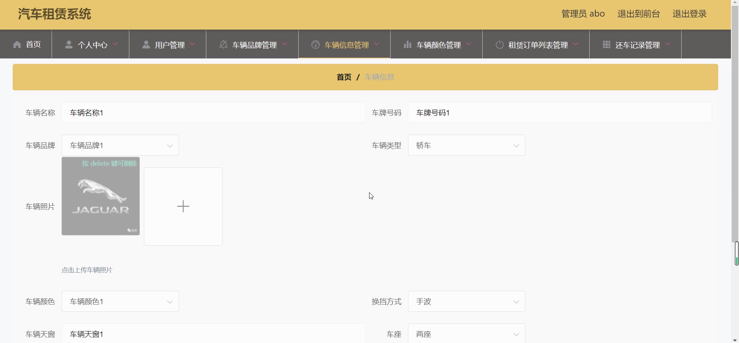Open the 车辆类型 dropdown showing 轿车
Image resolution: width=739 pixels, height=343 pixels.
[466, 145]
